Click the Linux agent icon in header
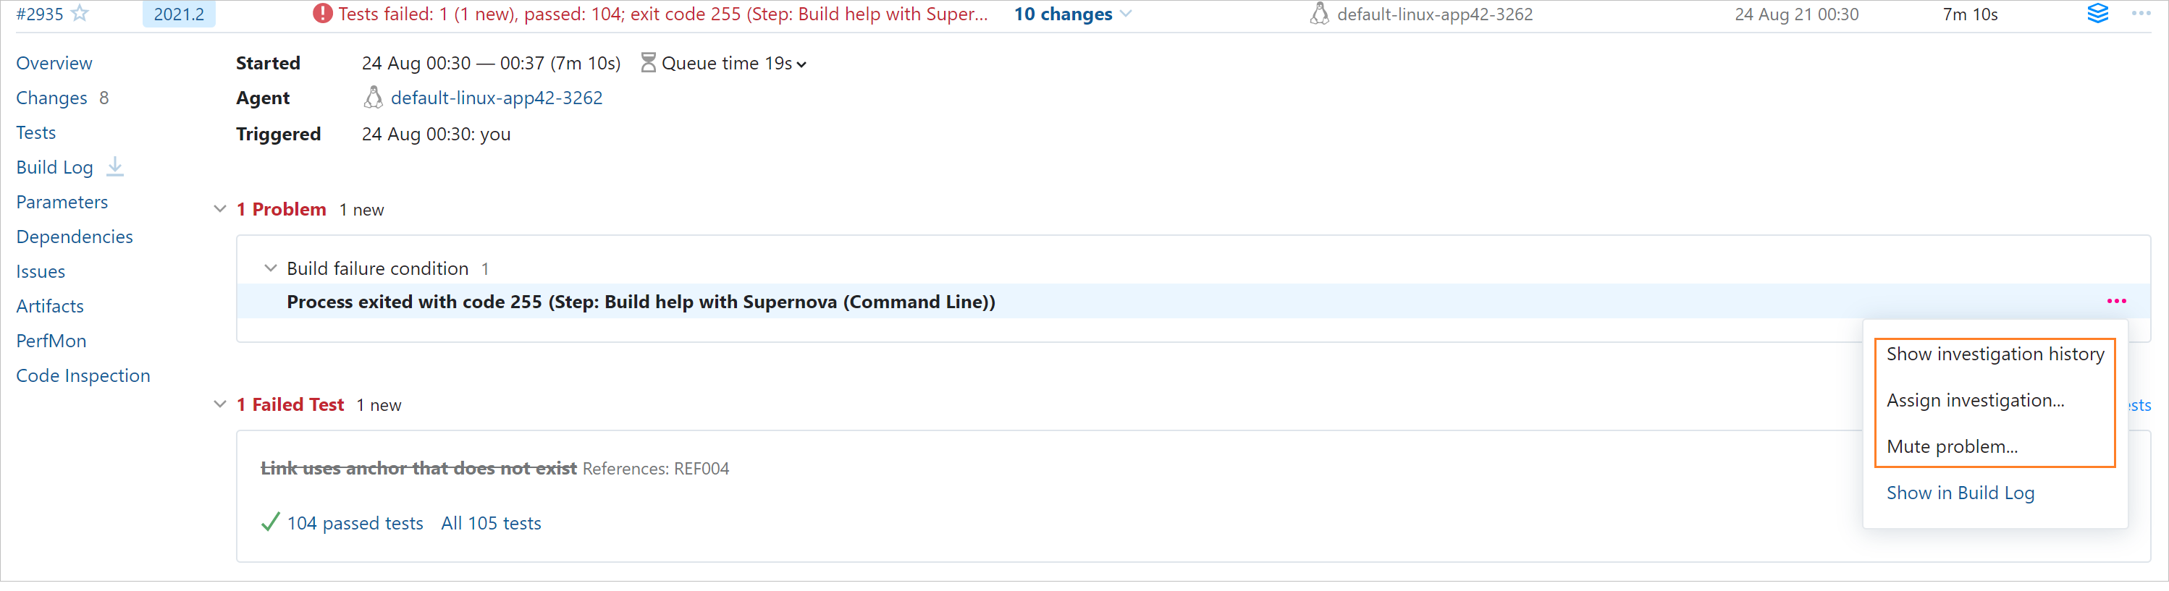Image resolution: width=2169 pixels, height=591 pixels. pyautogui.click(x=1318, y=14)
